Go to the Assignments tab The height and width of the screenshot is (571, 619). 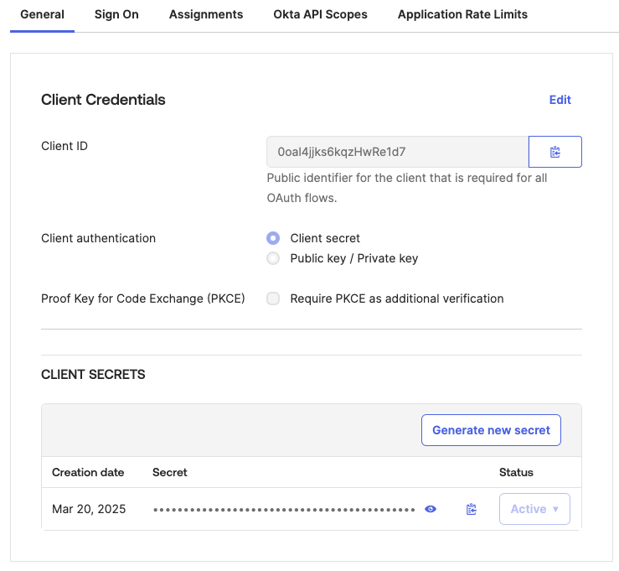pyautogui.click(x=206, y=14)
